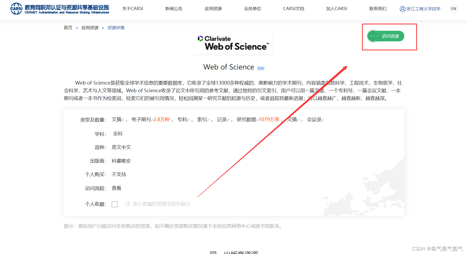
Task: Click the Web of Science page title
Action: (229, 67)
